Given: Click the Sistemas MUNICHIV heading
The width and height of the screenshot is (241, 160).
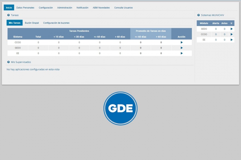Looking at the screenshot, I should [213, 15].
